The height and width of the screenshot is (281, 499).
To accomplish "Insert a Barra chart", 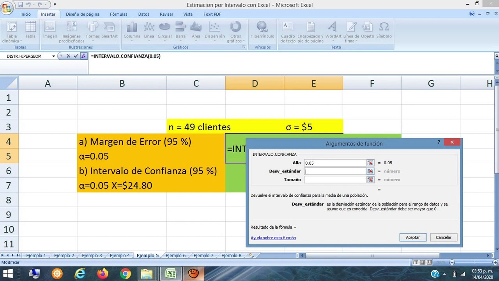I will pos(180,31).
